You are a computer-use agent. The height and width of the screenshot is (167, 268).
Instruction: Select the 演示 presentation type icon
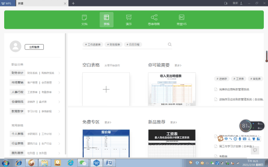tap(129, 20)
